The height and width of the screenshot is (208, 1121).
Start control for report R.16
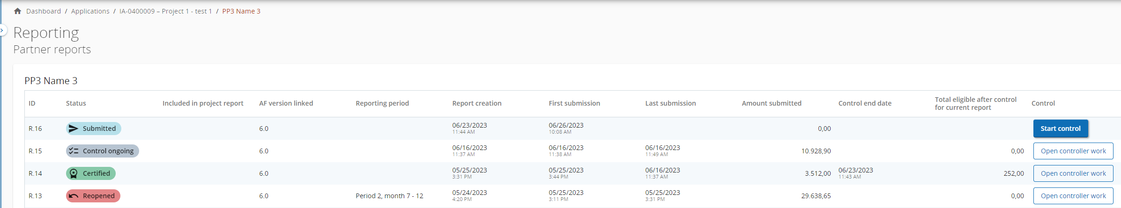(1060, 129)
